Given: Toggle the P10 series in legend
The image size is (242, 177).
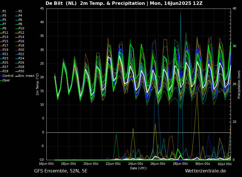Looking at the screenshot, I should coord(21,29).
